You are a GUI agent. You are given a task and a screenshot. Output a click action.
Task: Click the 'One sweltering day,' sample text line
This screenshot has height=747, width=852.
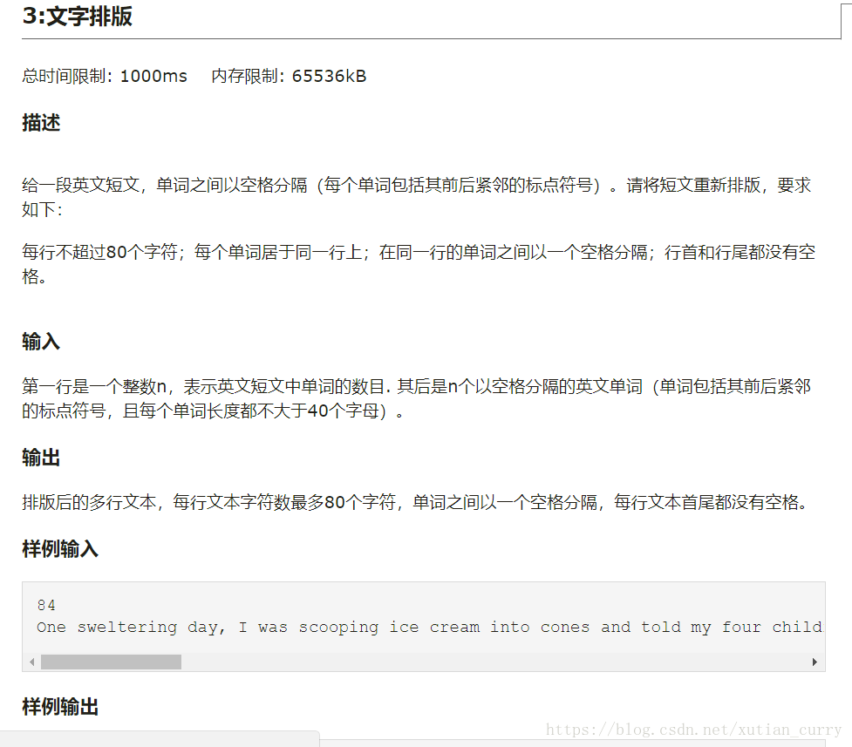tap(430, 628)
